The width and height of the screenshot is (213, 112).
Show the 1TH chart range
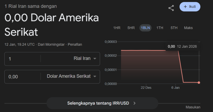(x=160, y=28)
